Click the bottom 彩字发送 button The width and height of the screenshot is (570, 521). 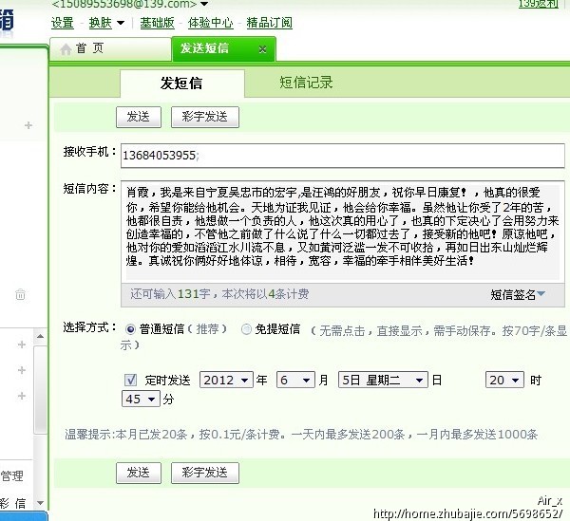click(205, 473)
